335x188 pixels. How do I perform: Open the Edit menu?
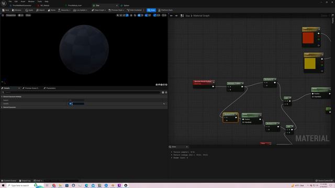[x=16, y=2]
